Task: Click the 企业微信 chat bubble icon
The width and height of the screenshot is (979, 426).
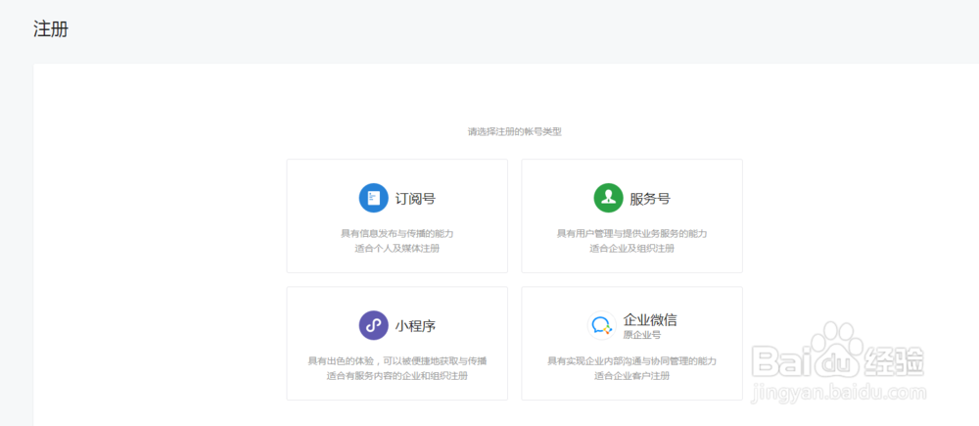Action: (x=602, y=325)
